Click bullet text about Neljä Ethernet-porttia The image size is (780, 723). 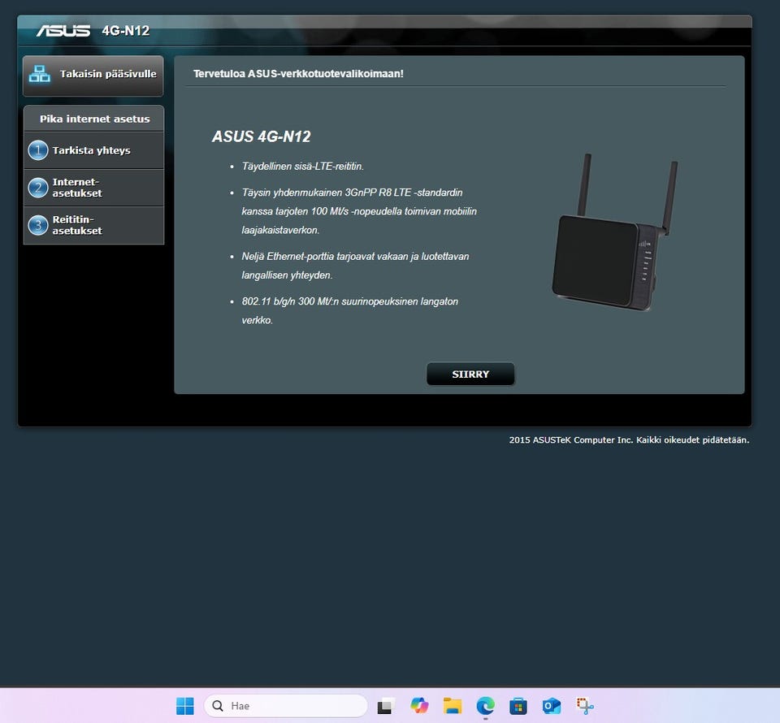(x=355, y=266)
